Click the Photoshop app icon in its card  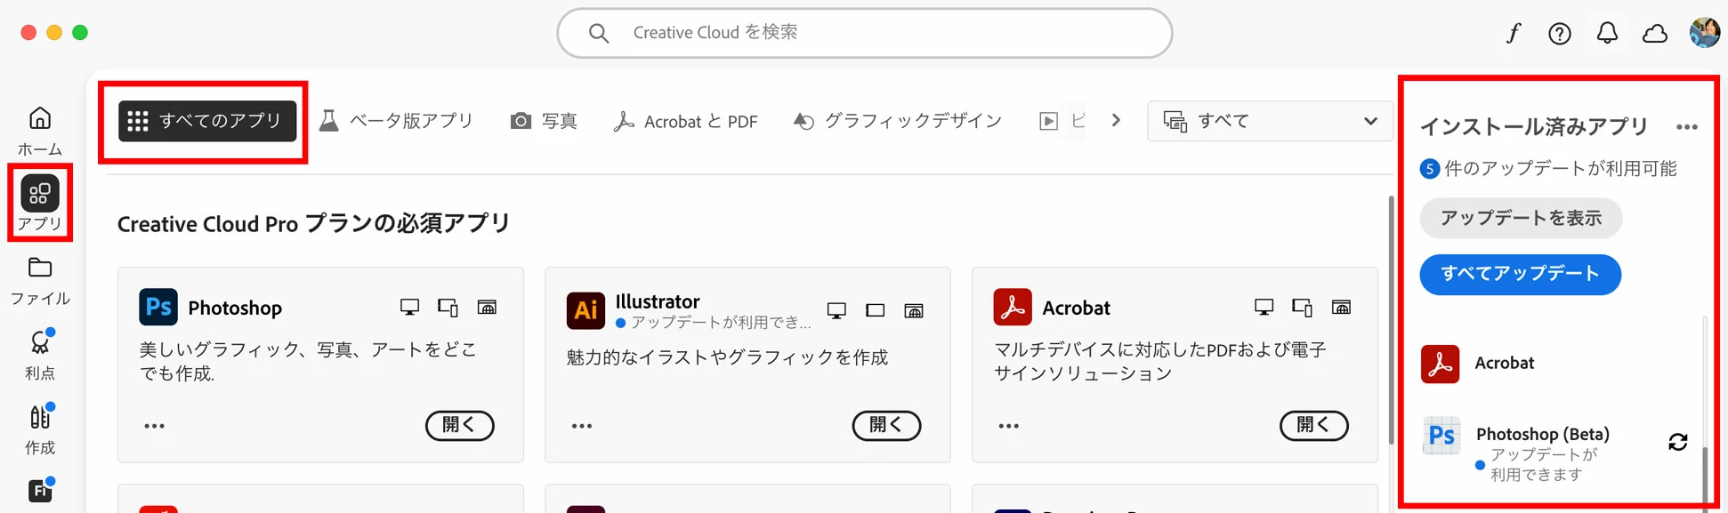coord(158,308)
